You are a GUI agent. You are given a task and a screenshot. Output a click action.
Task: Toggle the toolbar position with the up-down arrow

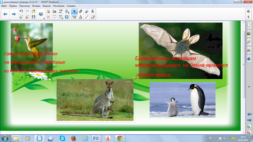248,17
